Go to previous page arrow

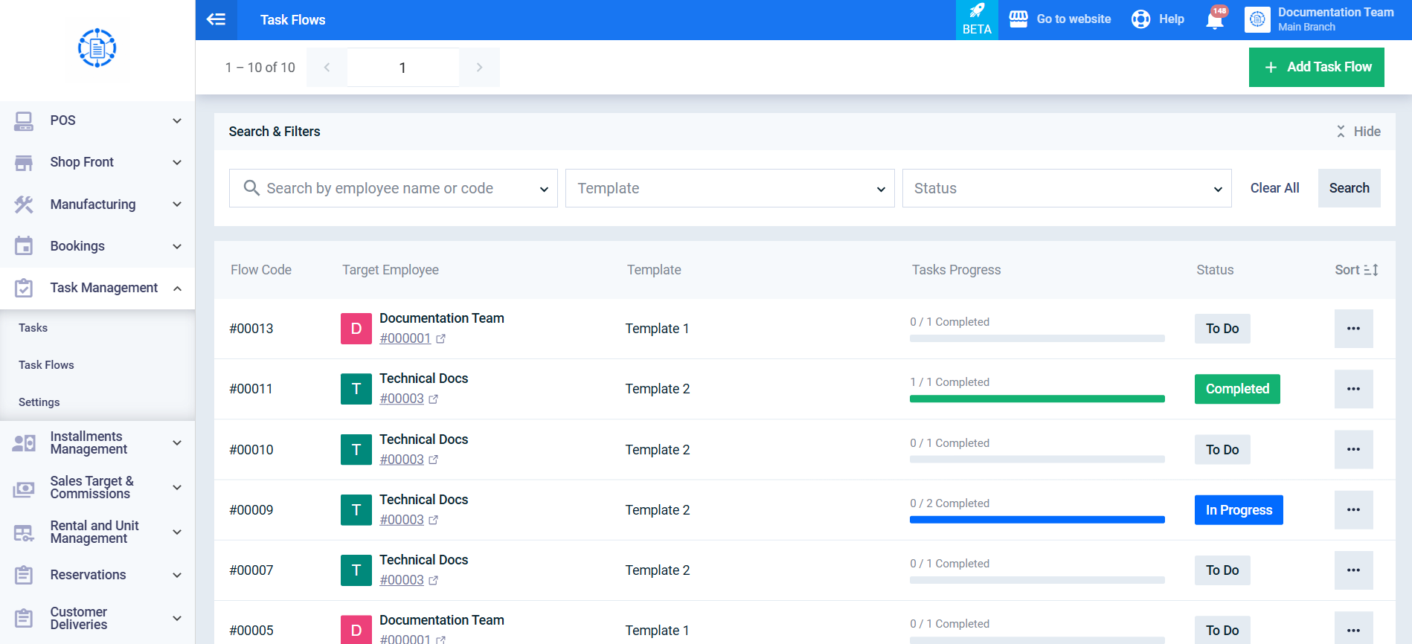point(327,68)
